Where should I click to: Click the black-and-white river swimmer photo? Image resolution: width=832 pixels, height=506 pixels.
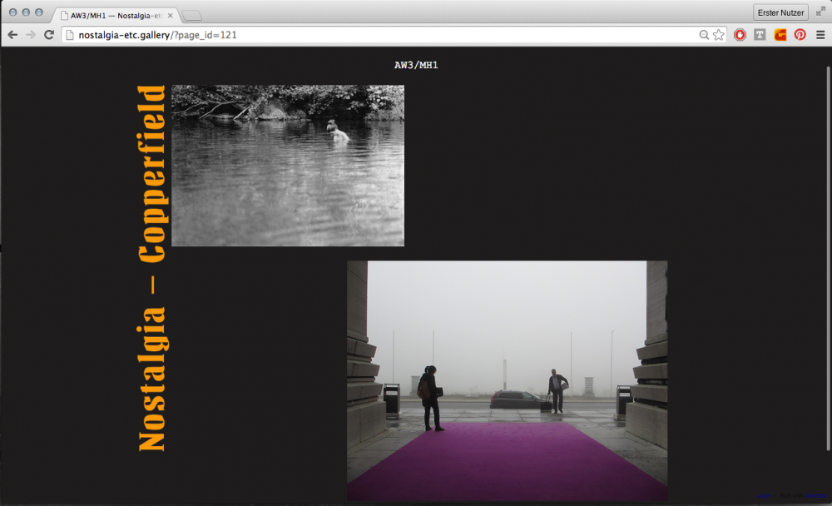point(287,166)
